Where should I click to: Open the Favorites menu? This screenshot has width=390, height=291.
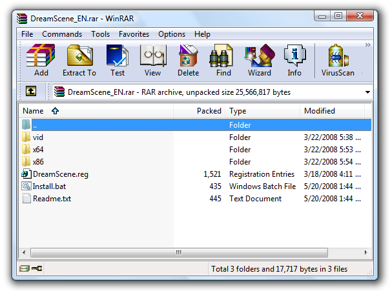[134, 34]
